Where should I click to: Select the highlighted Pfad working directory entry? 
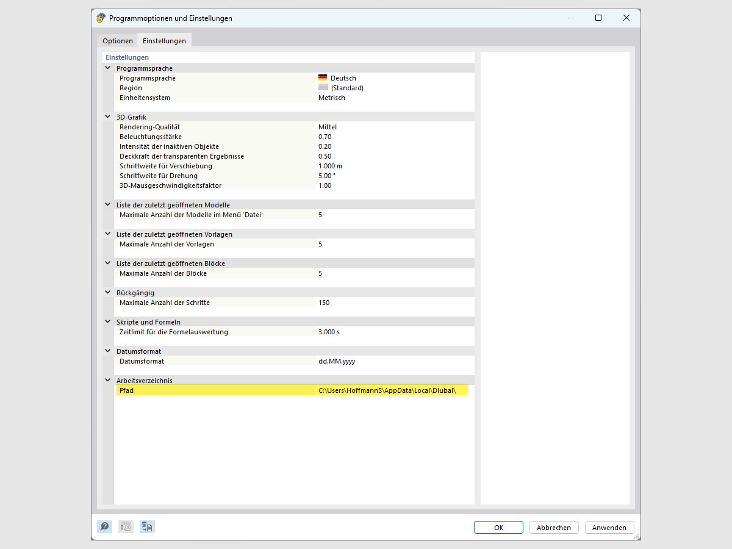pos(293,390)
